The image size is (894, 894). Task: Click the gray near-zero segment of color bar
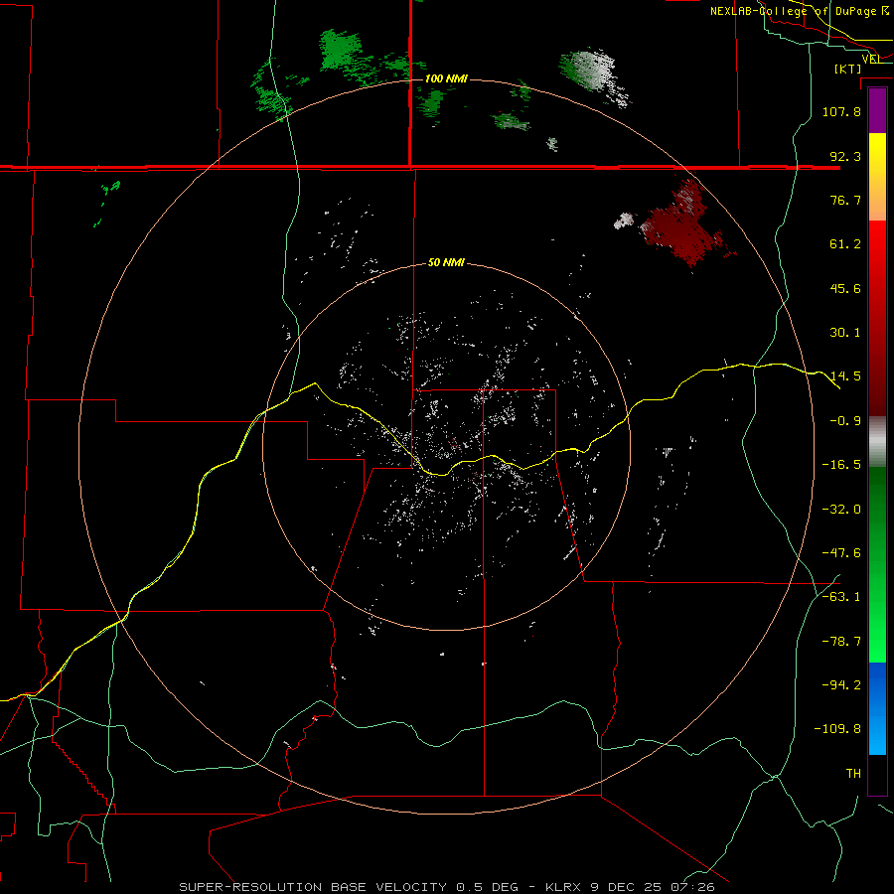[877, 442]
